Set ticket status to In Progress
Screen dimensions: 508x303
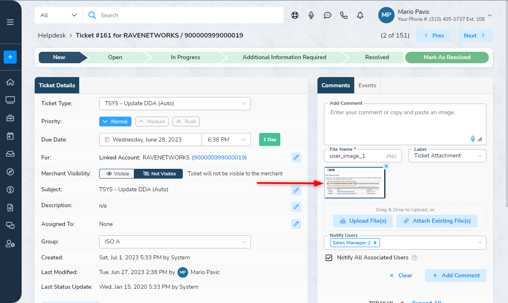click(185, 57)
